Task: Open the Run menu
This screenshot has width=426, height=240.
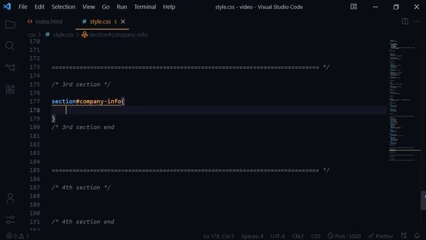Action: pyautogui.click(x=122, y=7)
